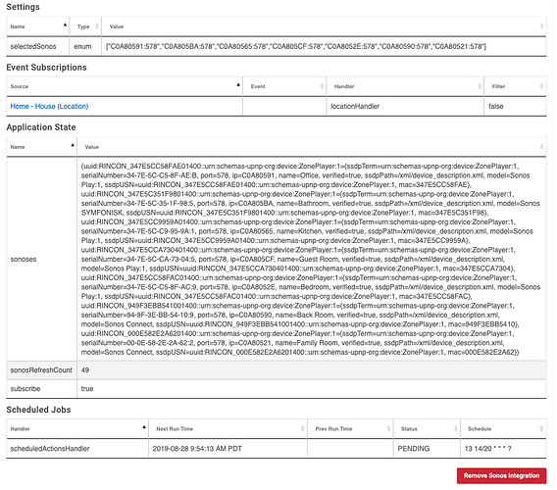
Task: Sort Settings table by Type column
Action: click(x=85, y=26)
